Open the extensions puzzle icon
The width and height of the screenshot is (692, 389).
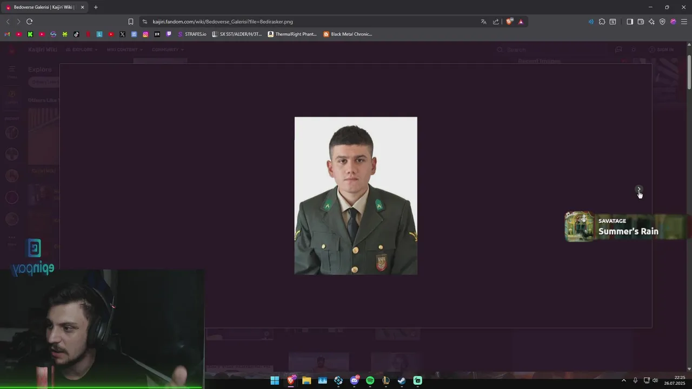tap(602, 22)
